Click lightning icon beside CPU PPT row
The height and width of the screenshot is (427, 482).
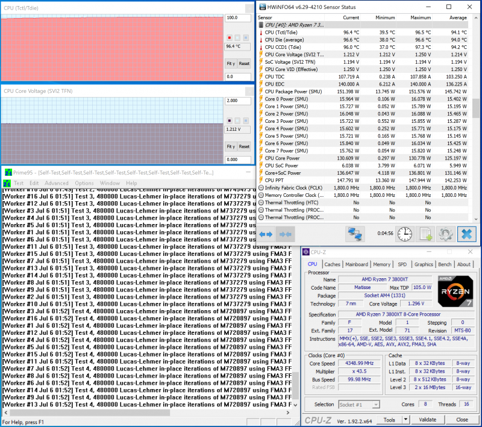click(261, 180)
